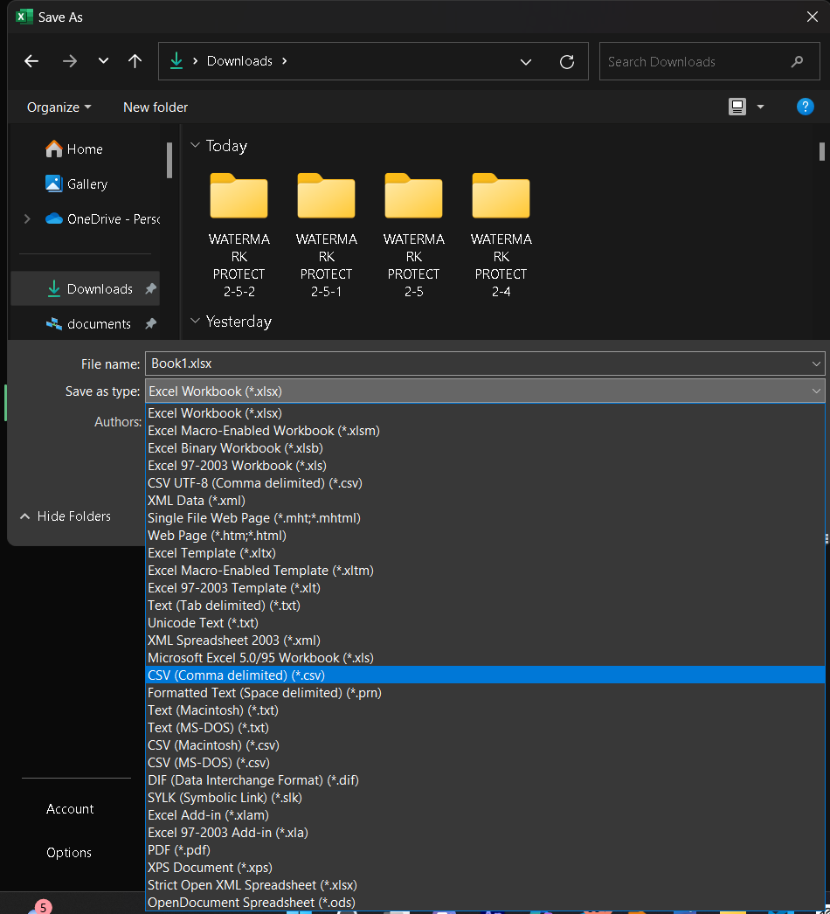Choose Excel Workbook (*.xlsx) from list
830x914 pixels.
(x=485, y=413)
